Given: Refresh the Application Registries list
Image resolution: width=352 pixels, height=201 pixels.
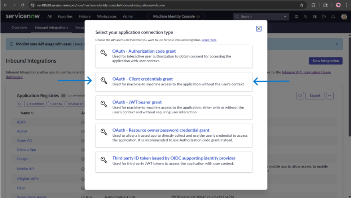Looking at the screenshot, I should (300, 96).
